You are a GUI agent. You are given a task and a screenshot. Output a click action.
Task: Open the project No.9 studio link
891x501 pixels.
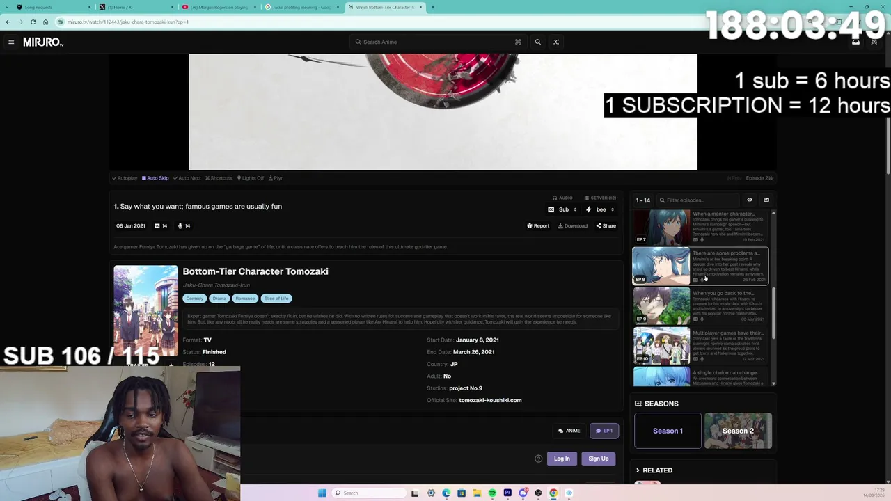click(466, 388)
